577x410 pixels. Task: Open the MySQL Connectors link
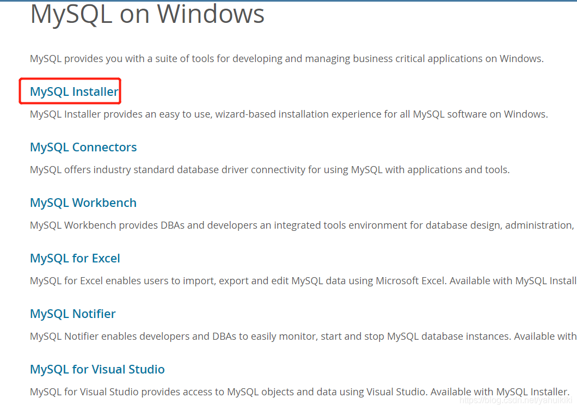(x=83, y=147)
